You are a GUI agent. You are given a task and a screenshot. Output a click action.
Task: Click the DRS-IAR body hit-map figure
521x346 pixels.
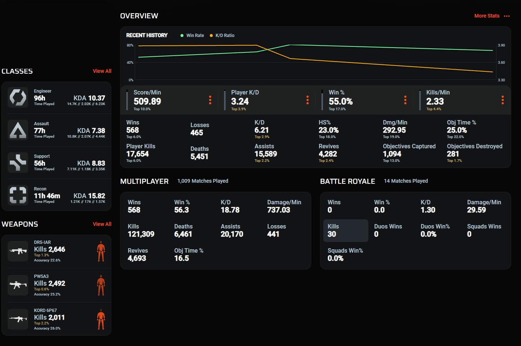pyautogui.click(x=101, y=251)
